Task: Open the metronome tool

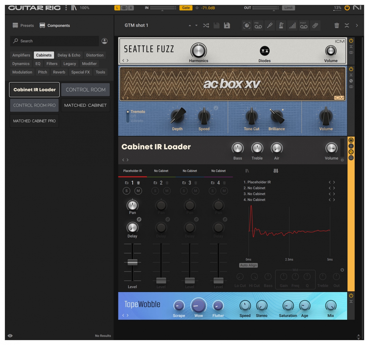Action: (281, 26)
